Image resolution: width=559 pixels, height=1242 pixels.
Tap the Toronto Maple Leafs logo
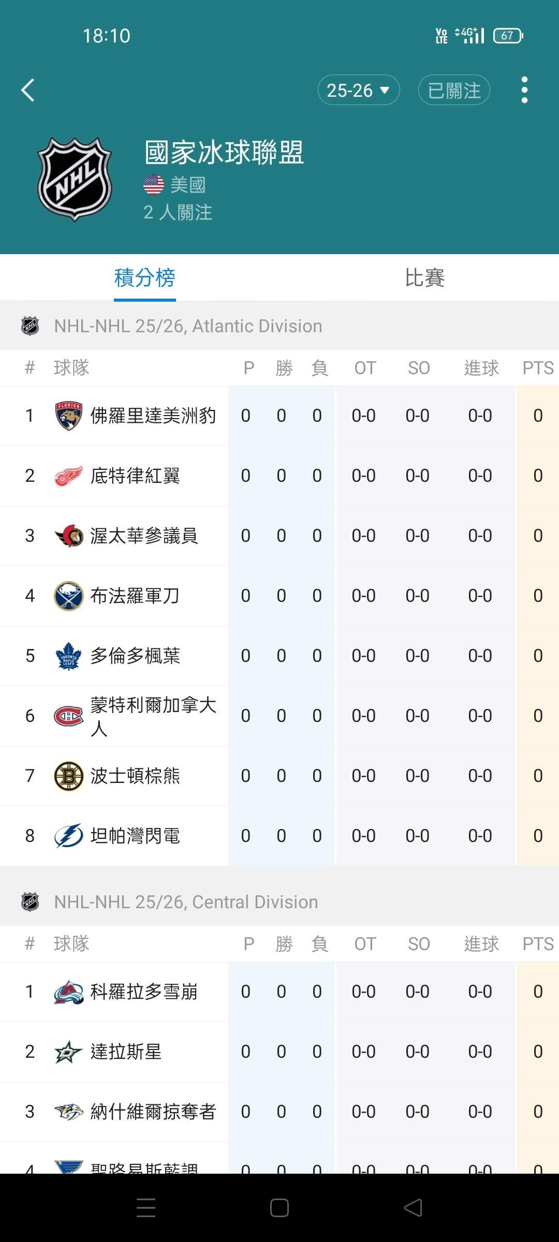[68, 656]
